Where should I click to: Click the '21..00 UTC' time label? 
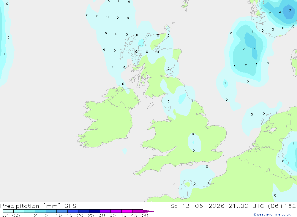246,206
